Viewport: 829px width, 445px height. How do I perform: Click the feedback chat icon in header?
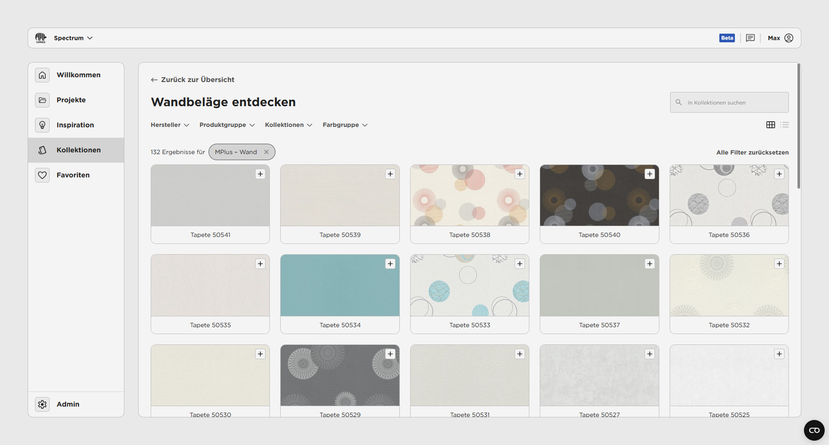tap(750, 38)
